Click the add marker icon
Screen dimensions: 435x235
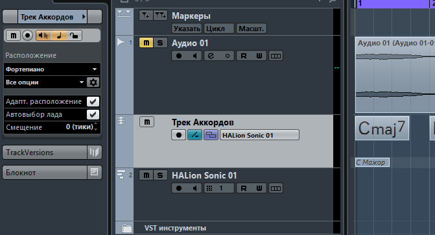pos(146,16)
